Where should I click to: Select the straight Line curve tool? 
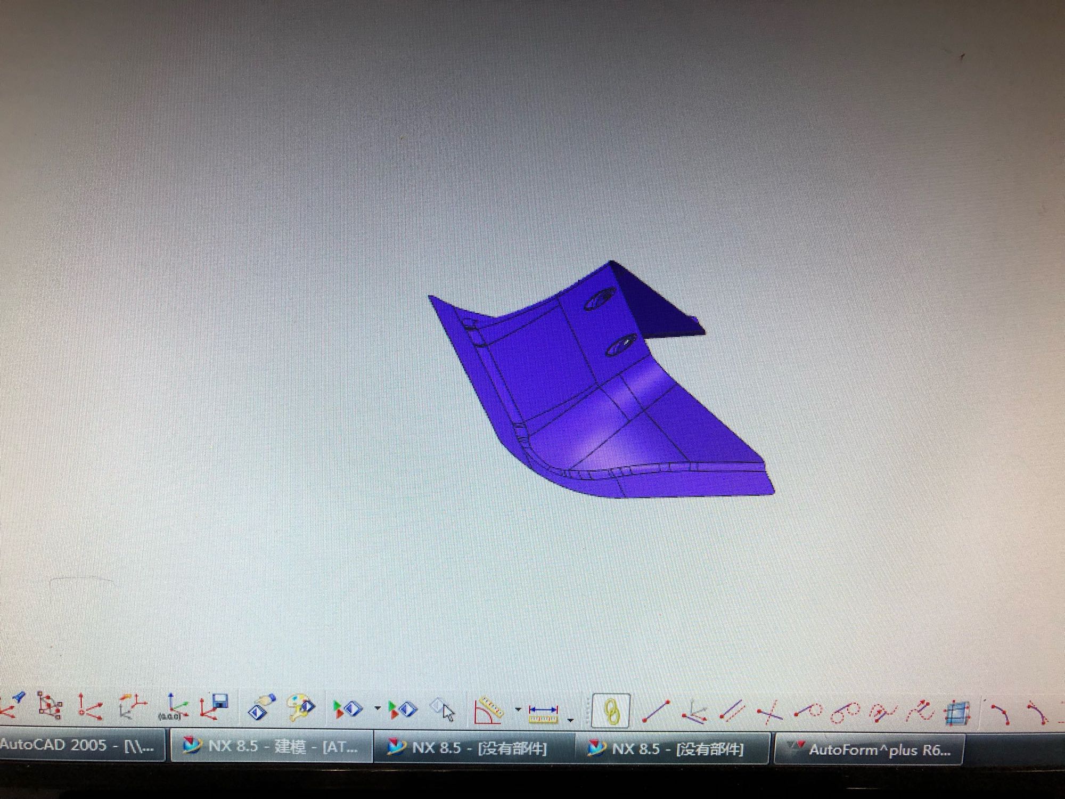[x=656, y=711]
